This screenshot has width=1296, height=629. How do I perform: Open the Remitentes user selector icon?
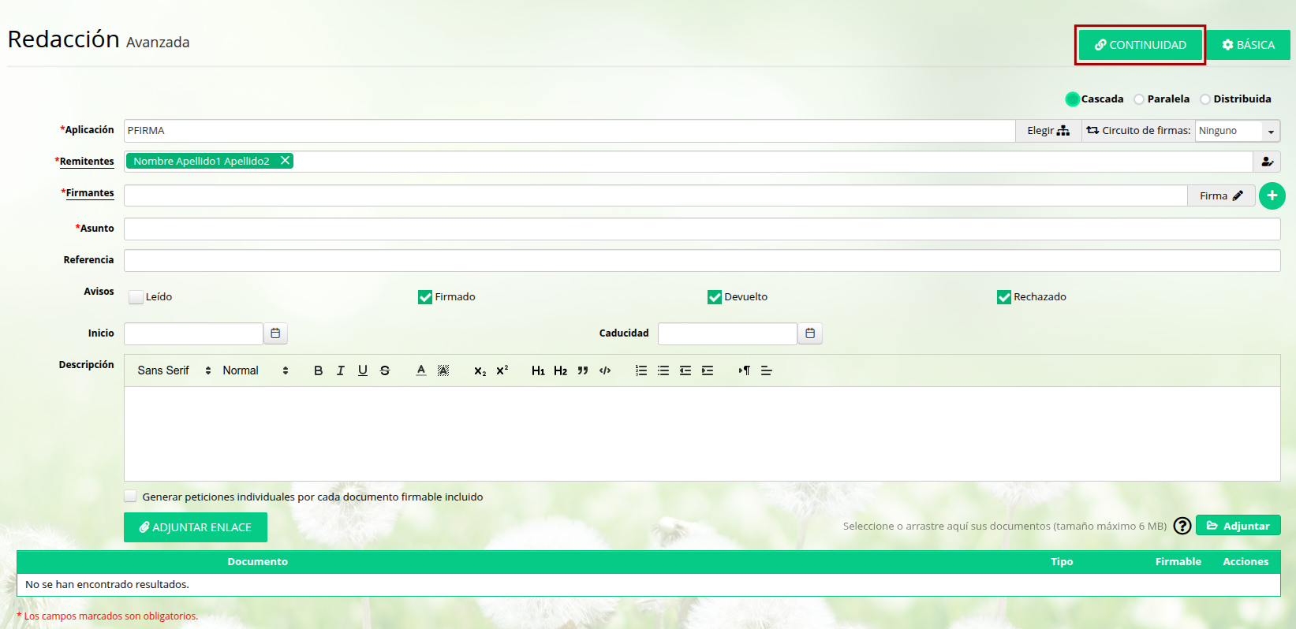1267,162
